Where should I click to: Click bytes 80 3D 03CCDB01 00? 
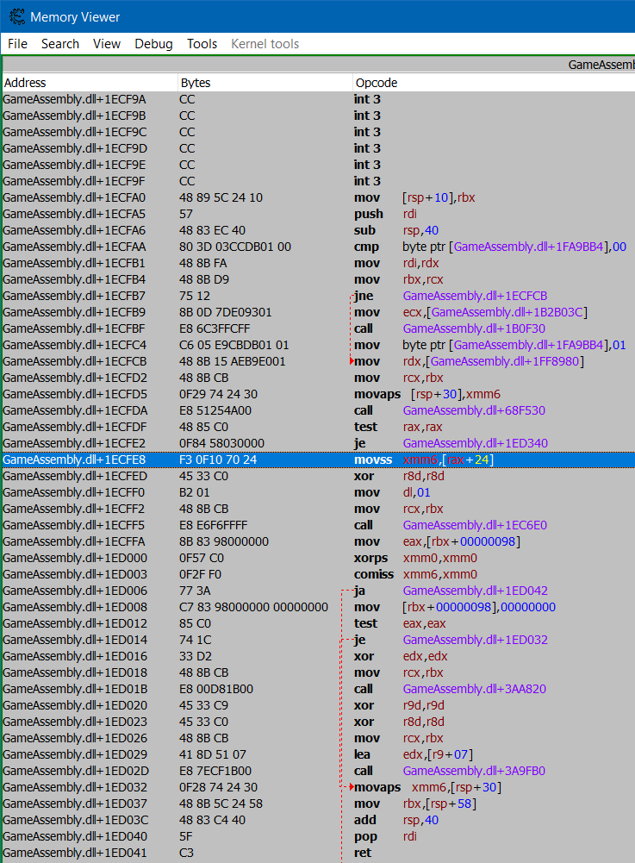pos(235,247)
